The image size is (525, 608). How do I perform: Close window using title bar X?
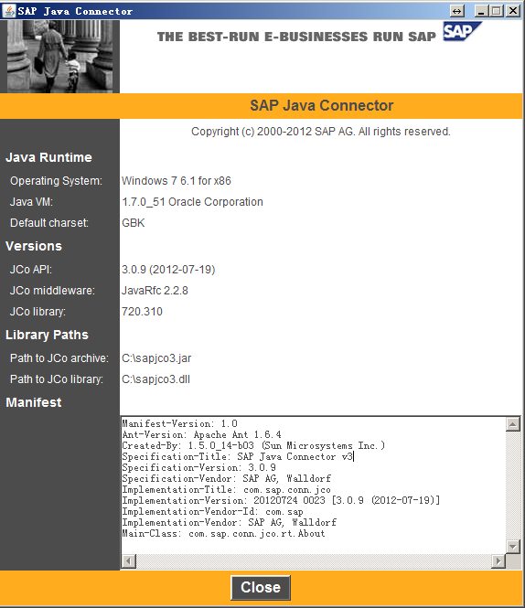click(x=512, y=11)
